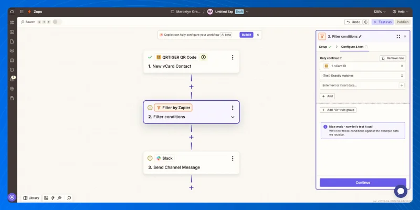420x210 pixels.
Task: Collapse the Filter conditions step chevron
Action: pos(233,117)
